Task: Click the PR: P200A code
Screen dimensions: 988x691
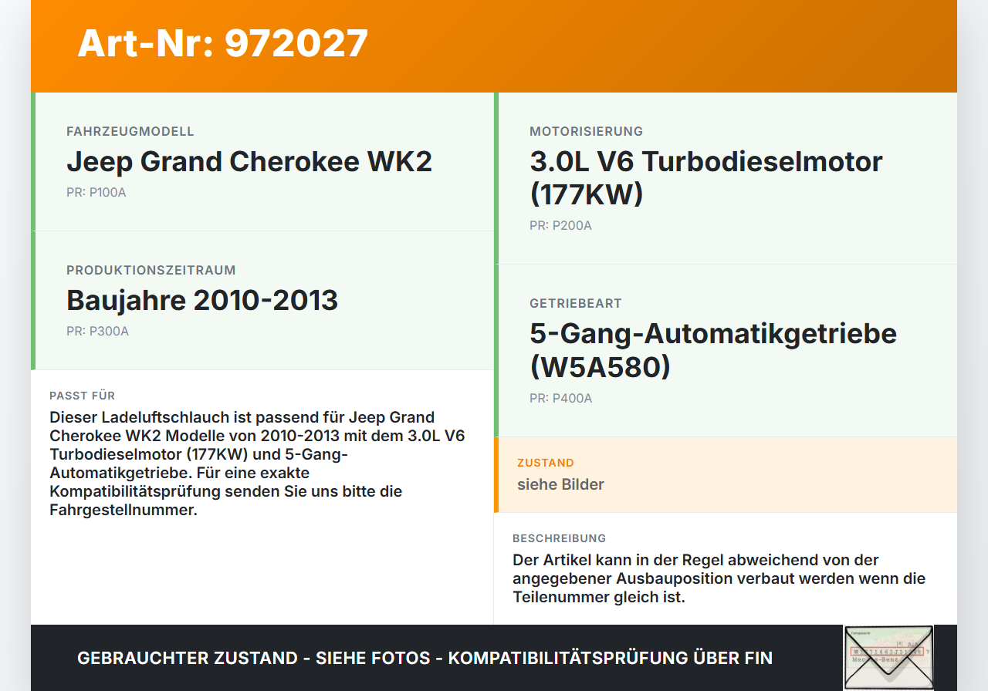Action: click(560, 225)
